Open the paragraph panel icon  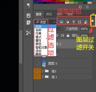click(28, 5)
